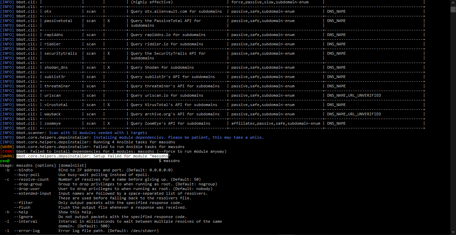Viewport: 456px width, 235px height.
Task: Click the green 'paw@' shell prompt
Action: (x=5, y=160)
